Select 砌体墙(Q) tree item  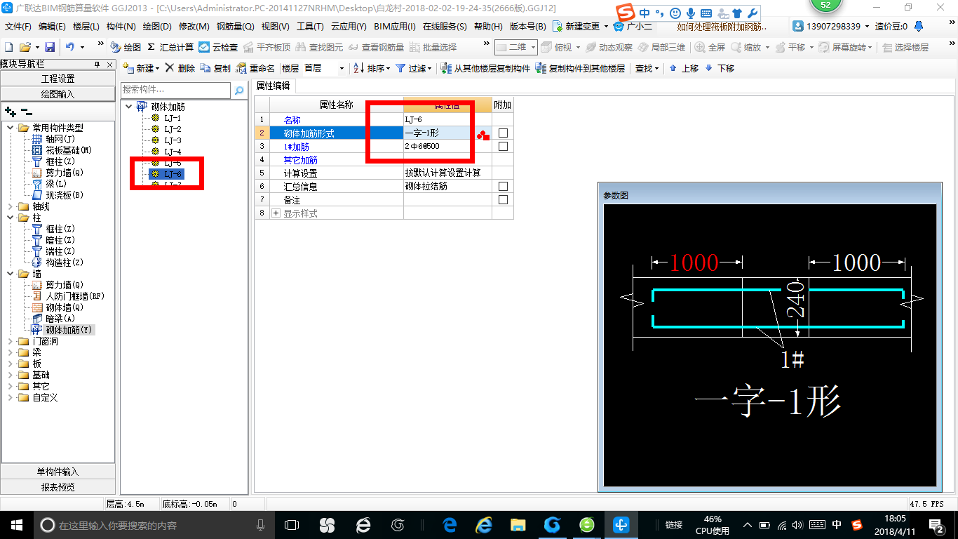58,307
